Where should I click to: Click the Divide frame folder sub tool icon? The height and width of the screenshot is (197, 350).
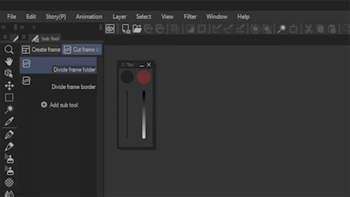(x=26, y=63)
